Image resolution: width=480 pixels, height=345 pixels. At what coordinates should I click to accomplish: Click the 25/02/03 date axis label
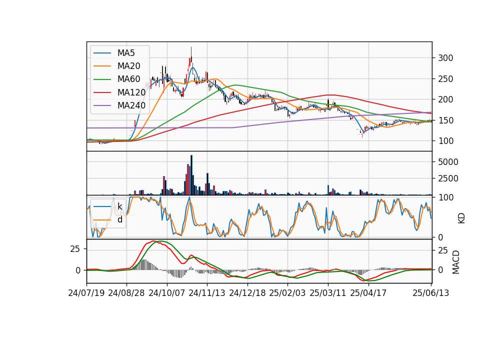[x=287, y=293]
